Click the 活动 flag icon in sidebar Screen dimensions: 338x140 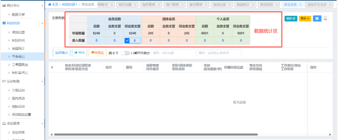pos(4,81)
